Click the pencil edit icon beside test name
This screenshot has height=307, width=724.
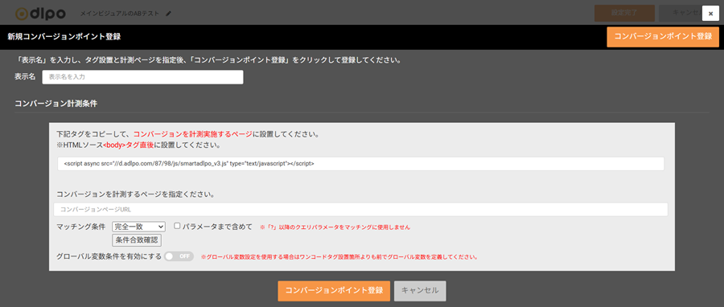168,14
